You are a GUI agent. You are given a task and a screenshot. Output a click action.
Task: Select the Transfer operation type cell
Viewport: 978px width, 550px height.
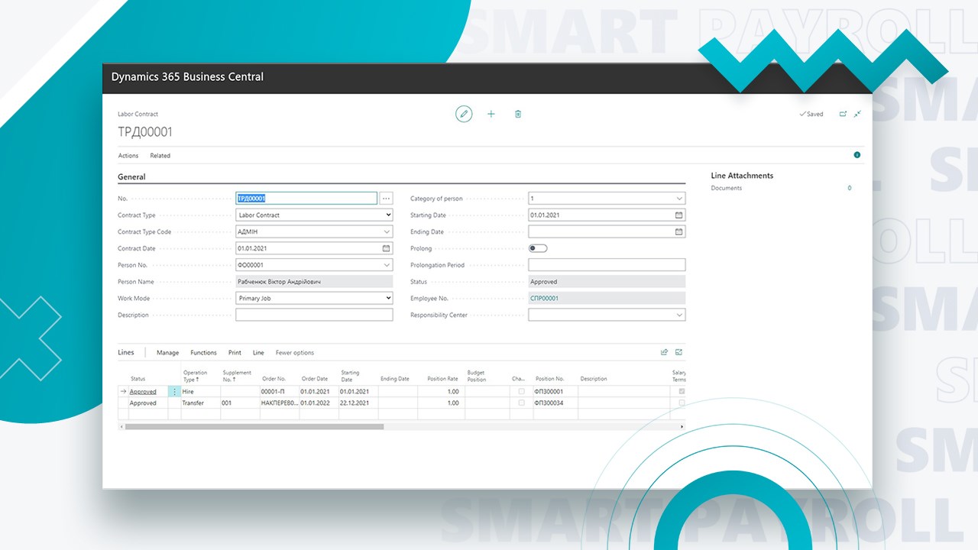point(200,403)
